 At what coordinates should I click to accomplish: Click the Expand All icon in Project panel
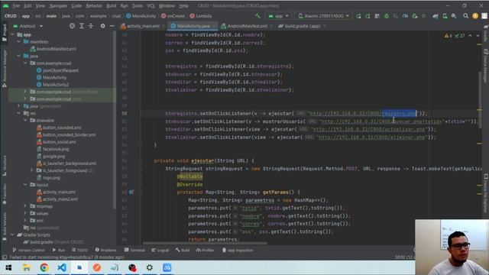82,26
